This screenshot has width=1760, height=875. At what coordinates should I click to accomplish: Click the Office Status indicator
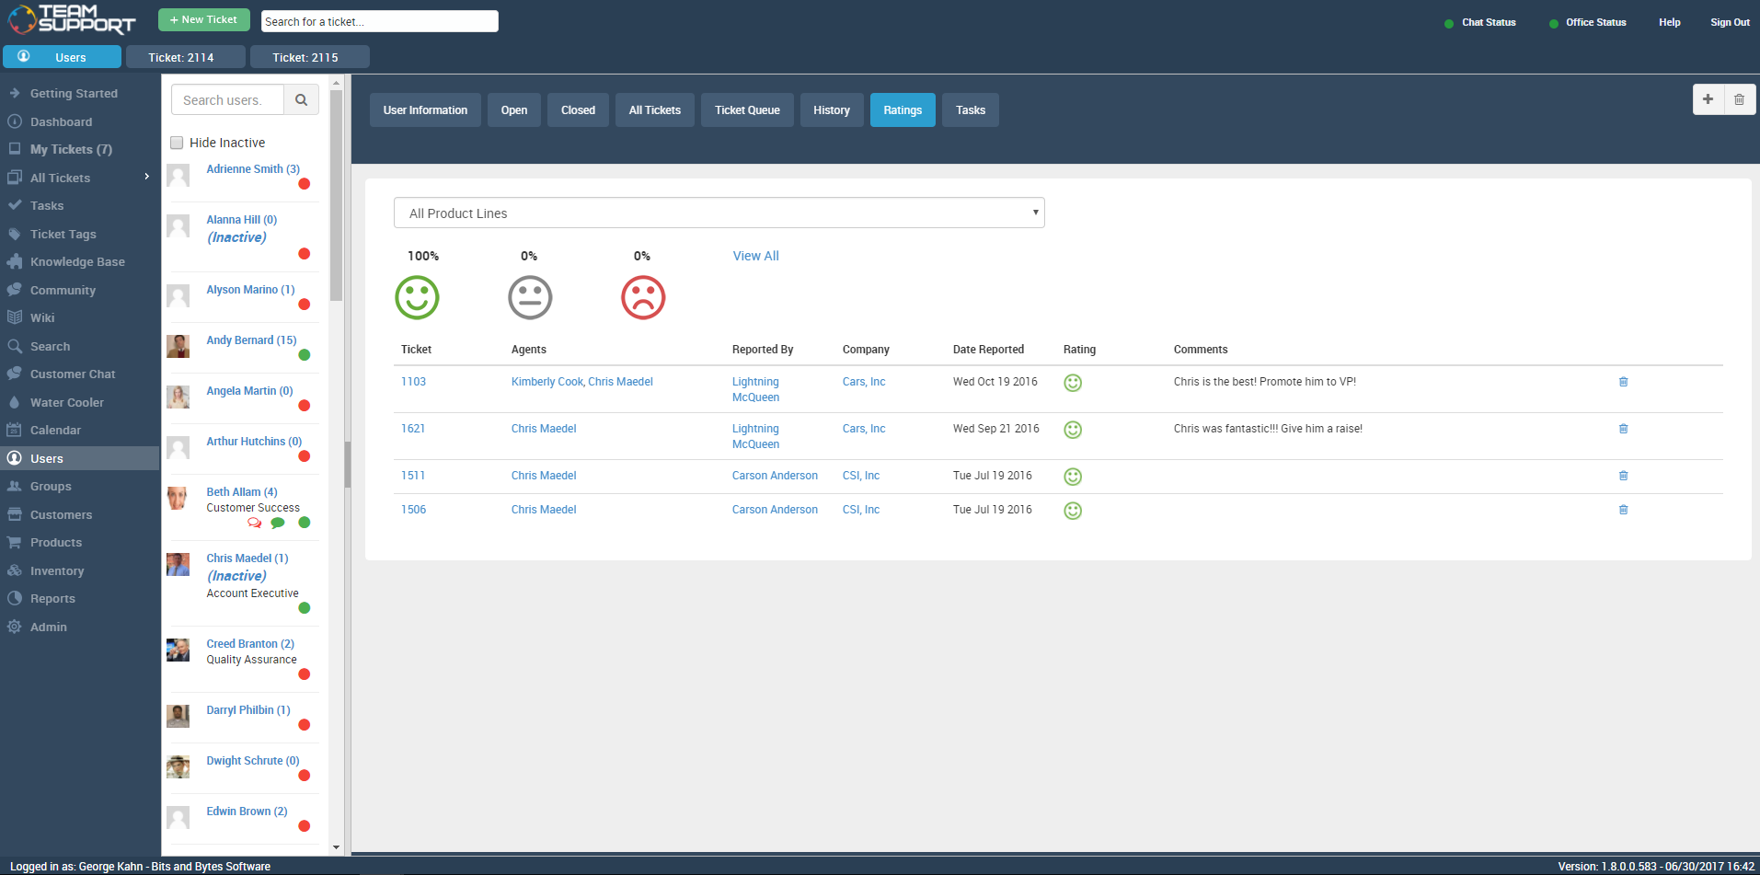click(x=1587, y=22)
